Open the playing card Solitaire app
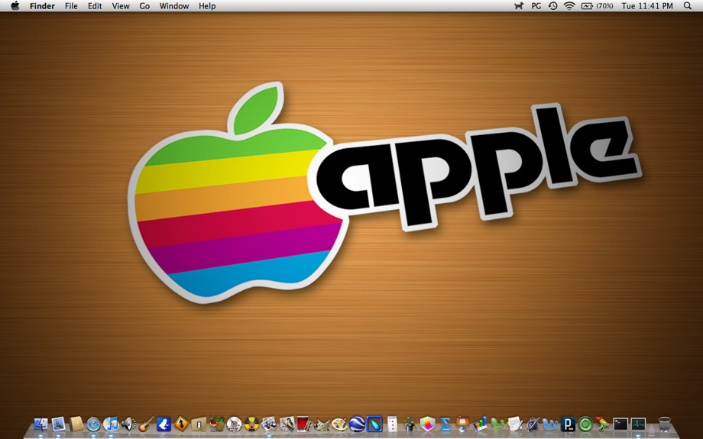The height and width of the screenshot is (439, 703). pyautogui.click(x=392, y=424)
